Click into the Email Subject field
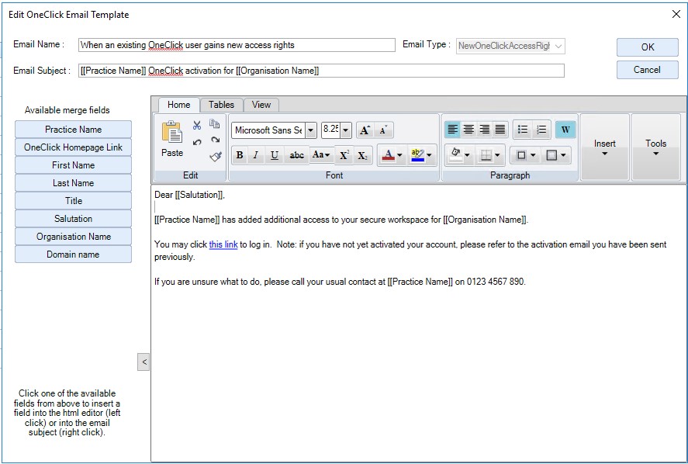 321,71
